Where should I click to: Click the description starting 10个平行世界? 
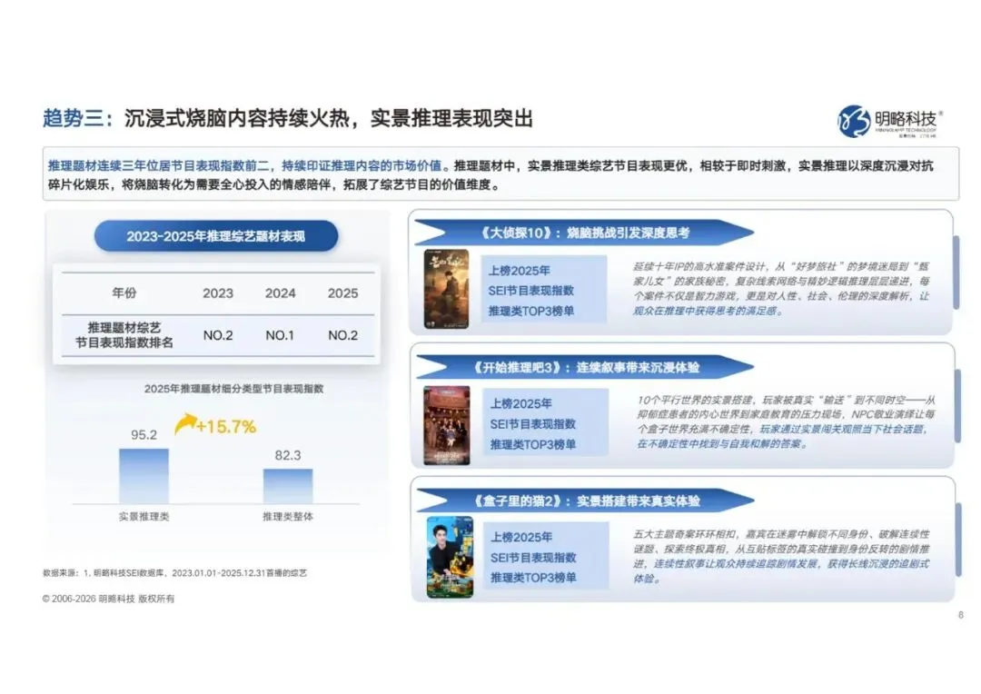(786, 421)
